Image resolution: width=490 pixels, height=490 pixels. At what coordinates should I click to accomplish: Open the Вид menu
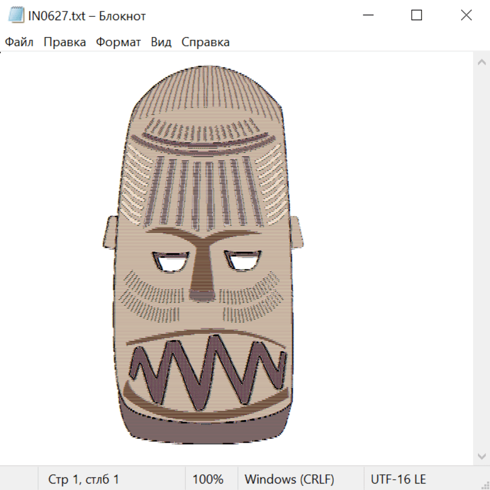point(161,42)
